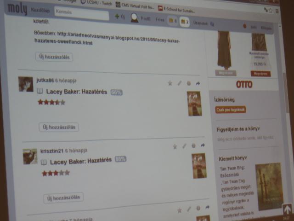294x221 pixels.
Task: Star the jutka86 review
Action: tap(170, 83)
